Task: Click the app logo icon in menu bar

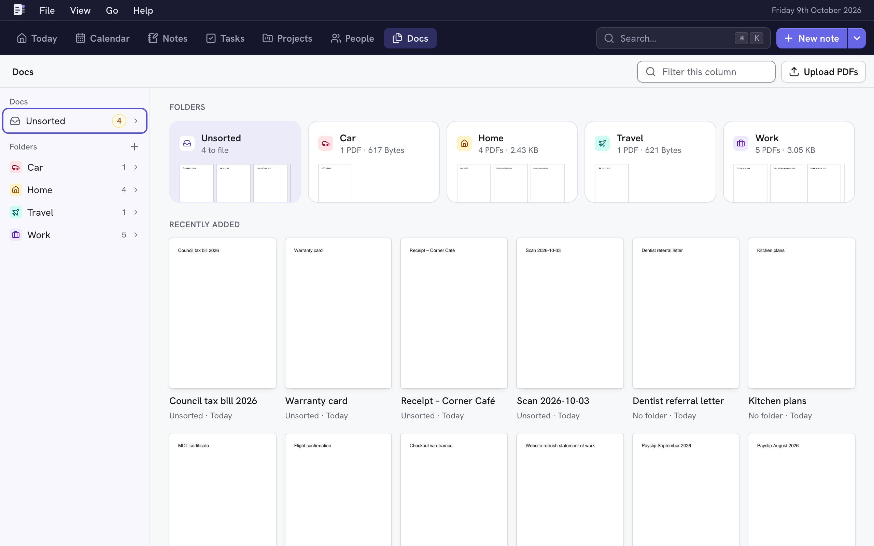Action: pos(19,10)
